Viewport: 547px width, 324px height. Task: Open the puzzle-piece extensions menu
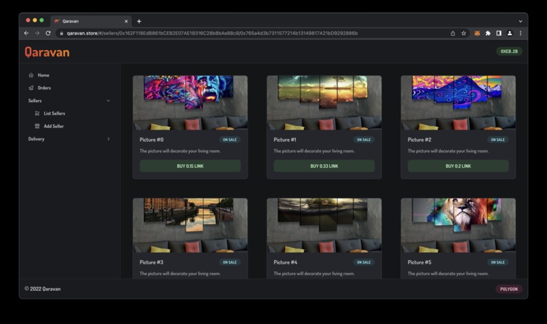tap(488, 33)
